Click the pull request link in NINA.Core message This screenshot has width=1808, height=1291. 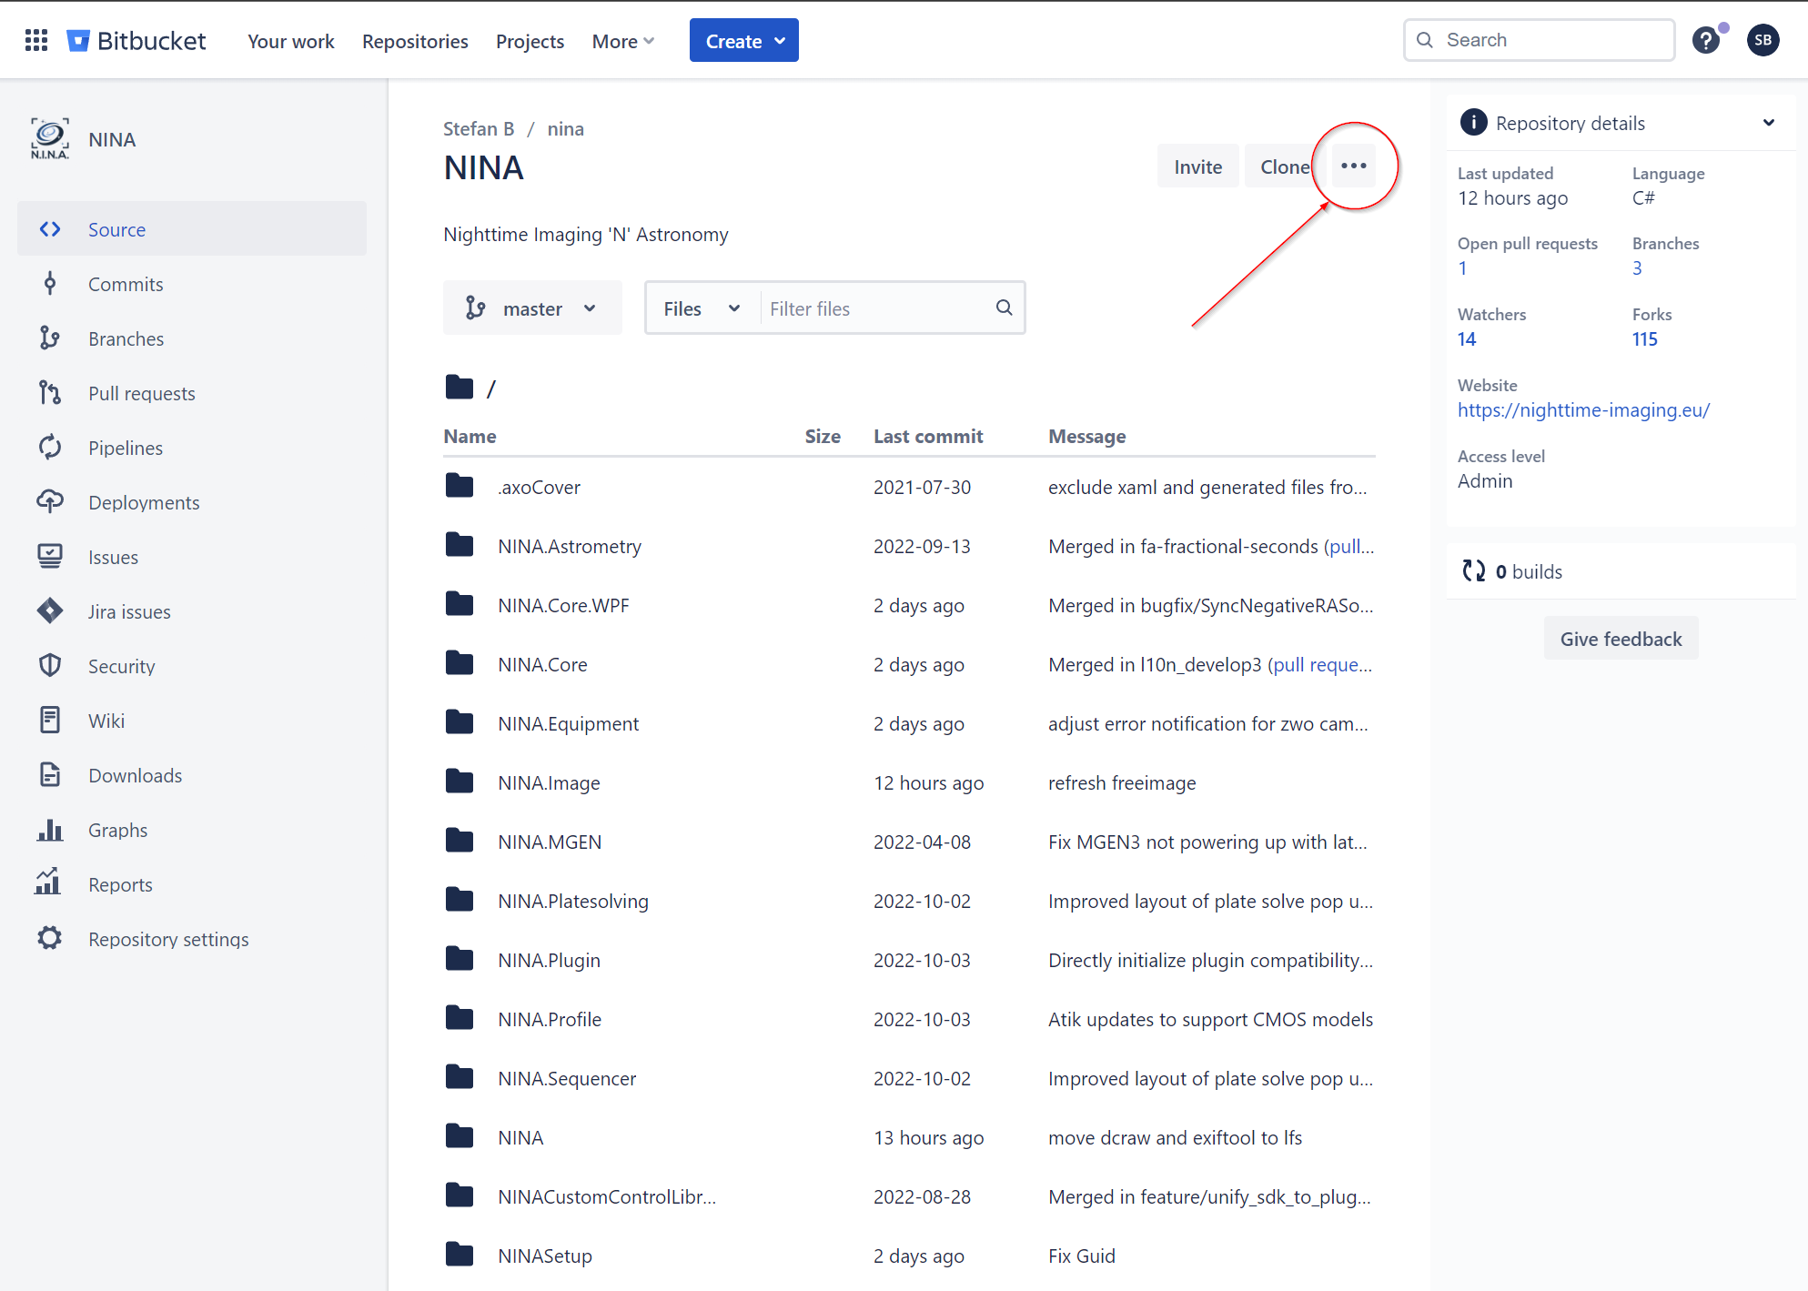point(1322,664)
